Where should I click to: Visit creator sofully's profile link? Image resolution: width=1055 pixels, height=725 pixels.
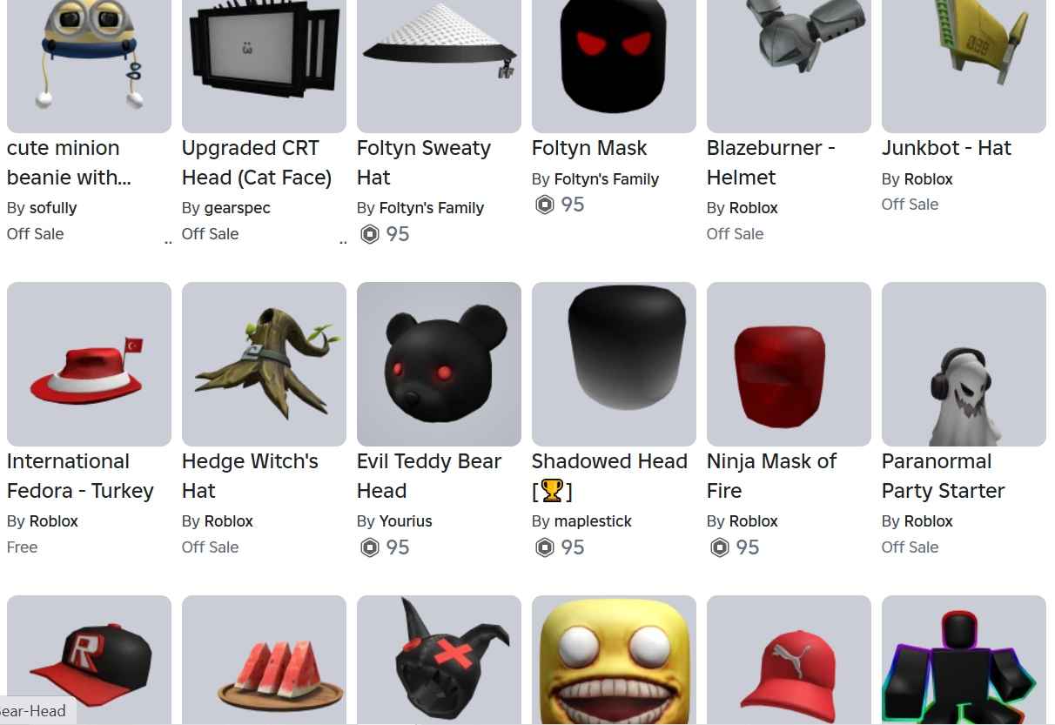(x=53, y=208)
